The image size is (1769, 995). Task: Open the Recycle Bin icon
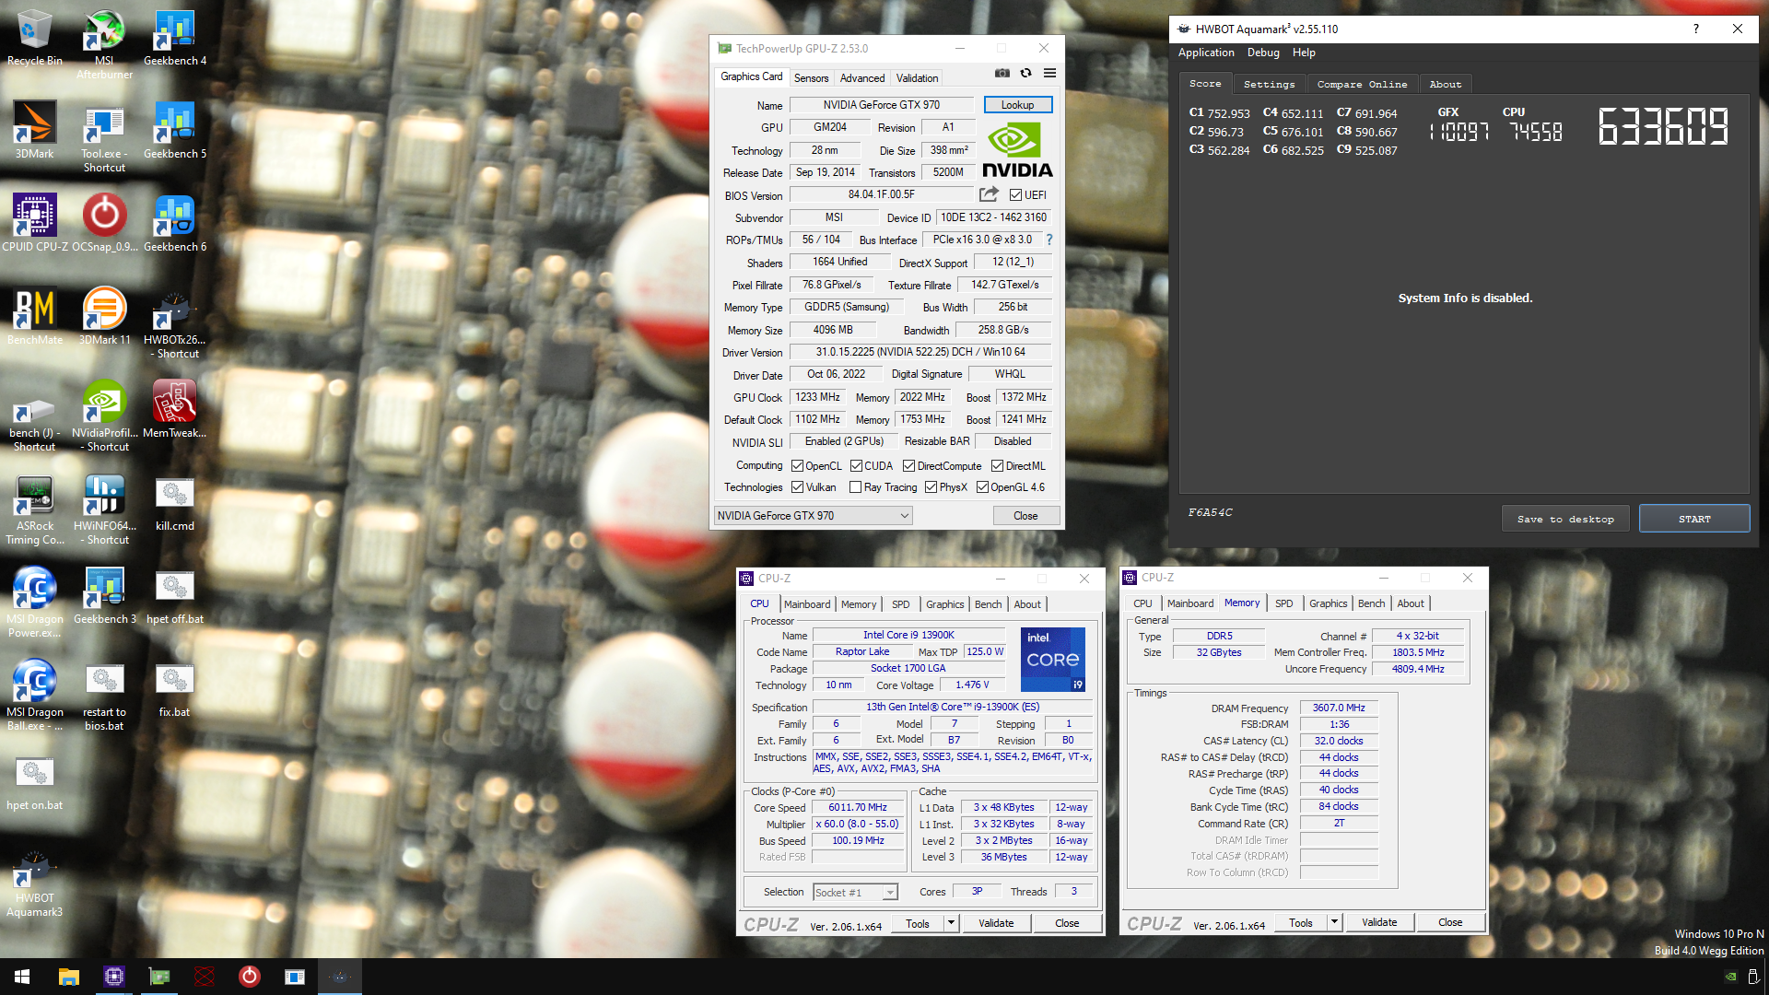click(34, 37)
